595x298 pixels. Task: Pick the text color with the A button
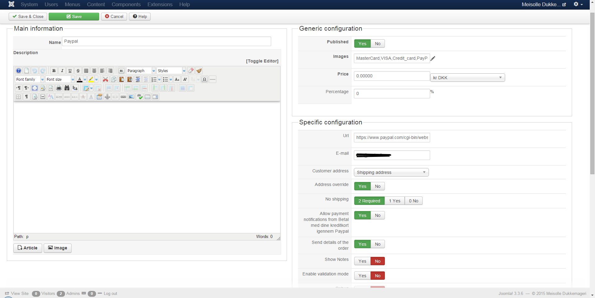79,79
